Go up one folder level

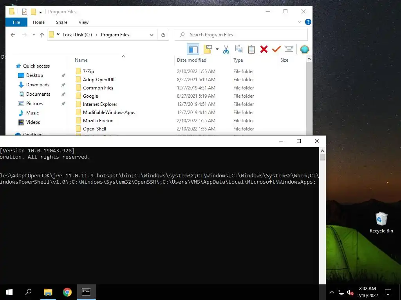pyautogui.click(x=42, y=35)
